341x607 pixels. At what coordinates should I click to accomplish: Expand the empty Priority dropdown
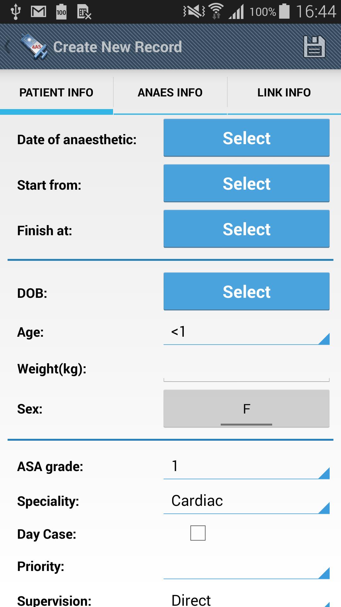pos(246,567)
